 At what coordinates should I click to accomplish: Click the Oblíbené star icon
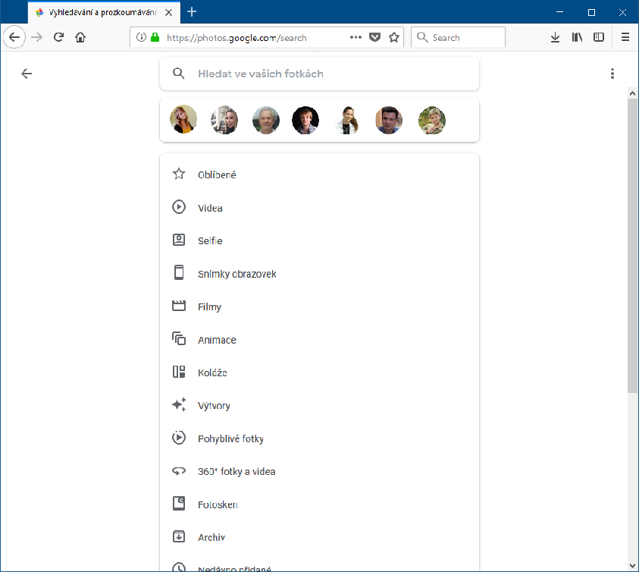tap(178, 174)
